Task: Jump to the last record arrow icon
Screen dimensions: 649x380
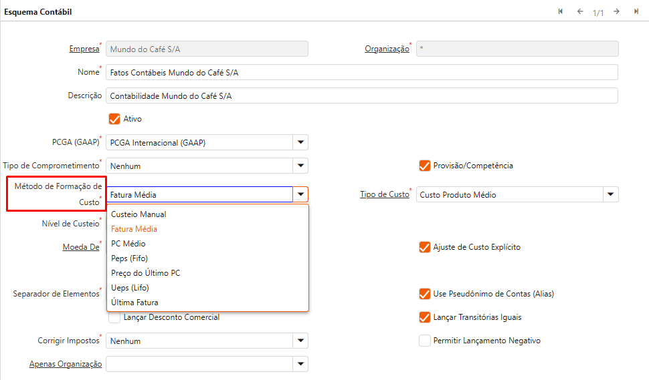Action: 636,11
